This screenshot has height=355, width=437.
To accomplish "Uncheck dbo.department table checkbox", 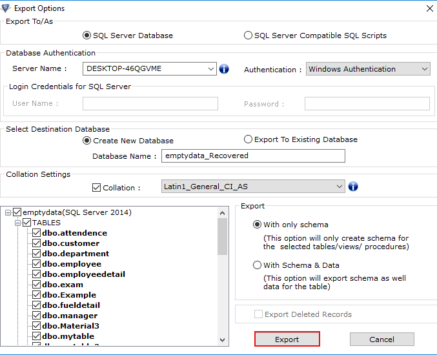I will click(x=37, y=253).
